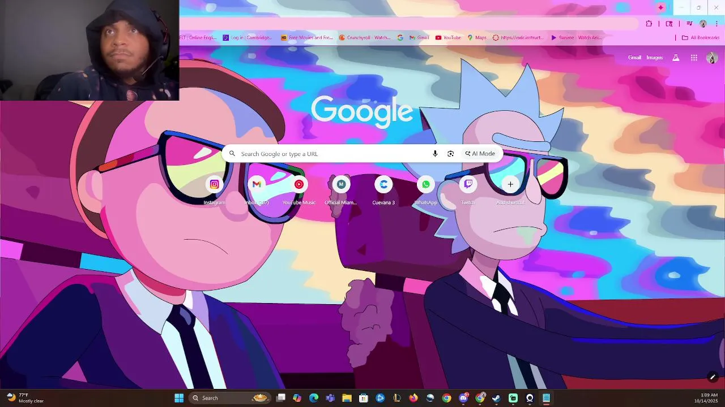
Task: Open the Free Movies and Fre... bookmark
Action: (x=307, y=38)
